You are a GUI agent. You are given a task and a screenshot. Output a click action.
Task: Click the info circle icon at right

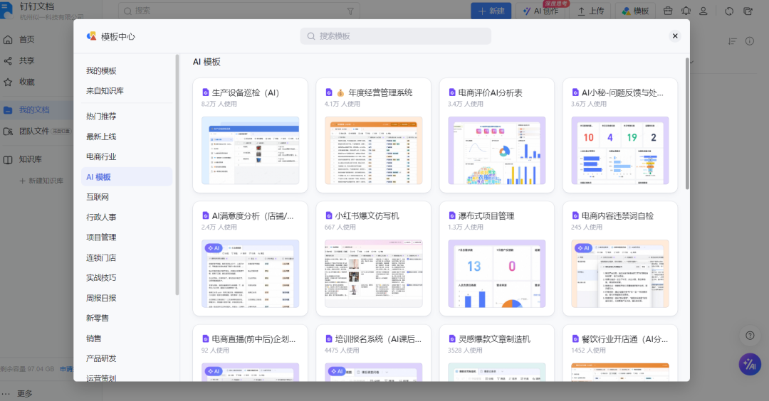pos(750,41)
